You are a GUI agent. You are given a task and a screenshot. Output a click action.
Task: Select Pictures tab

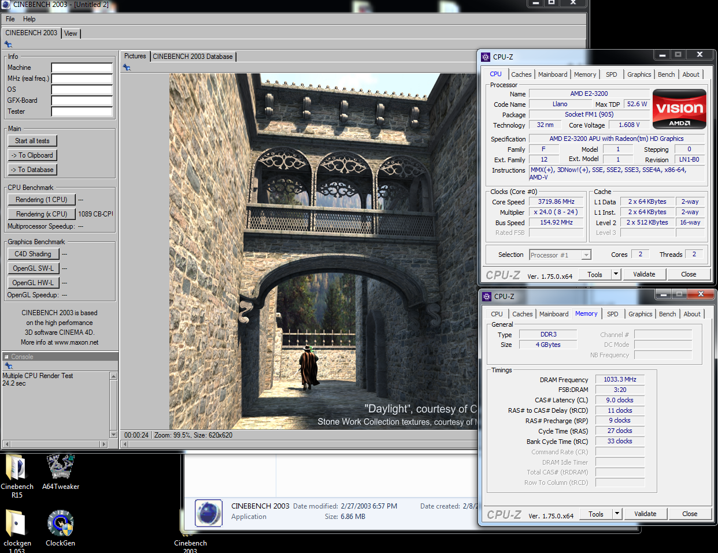click(x=135, y=56)
